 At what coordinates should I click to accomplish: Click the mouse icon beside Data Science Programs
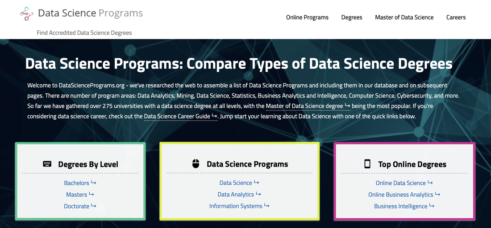tap(196, 164)
